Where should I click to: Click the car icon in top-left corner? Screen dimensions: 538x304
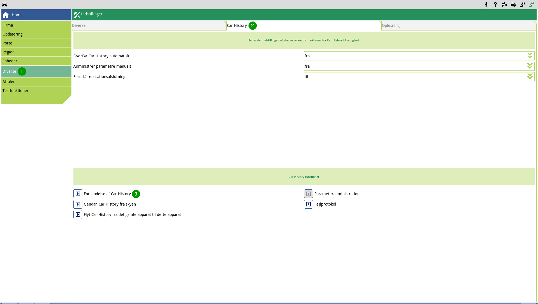click(x=4, y=4)
